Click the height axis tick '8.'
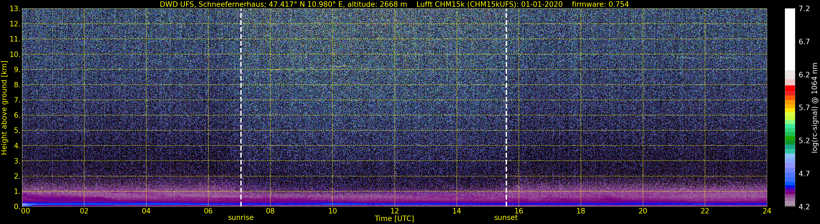Screen dimensions: 820x224 click(x=17, y=85)
